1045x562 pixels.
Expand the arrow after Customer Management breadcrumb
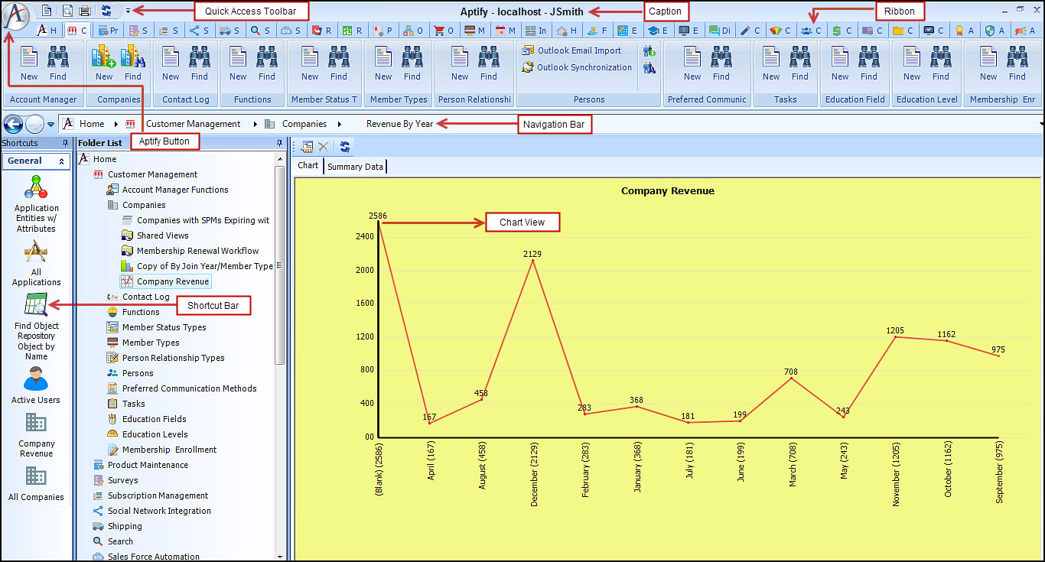click(254, 124)
